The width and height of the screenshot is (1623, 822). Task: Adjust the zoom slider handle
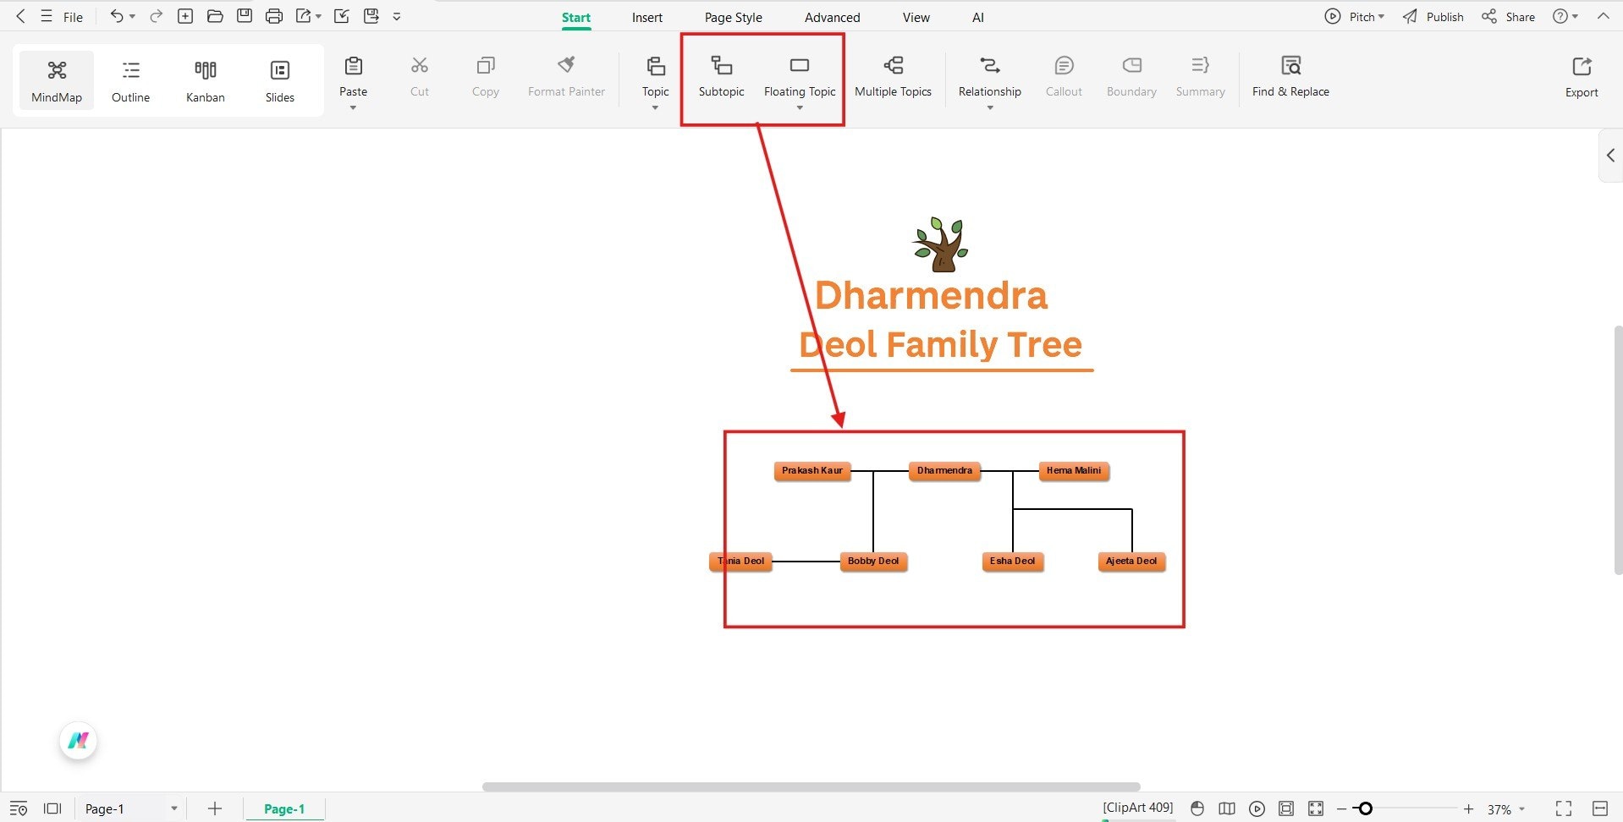1365,809
